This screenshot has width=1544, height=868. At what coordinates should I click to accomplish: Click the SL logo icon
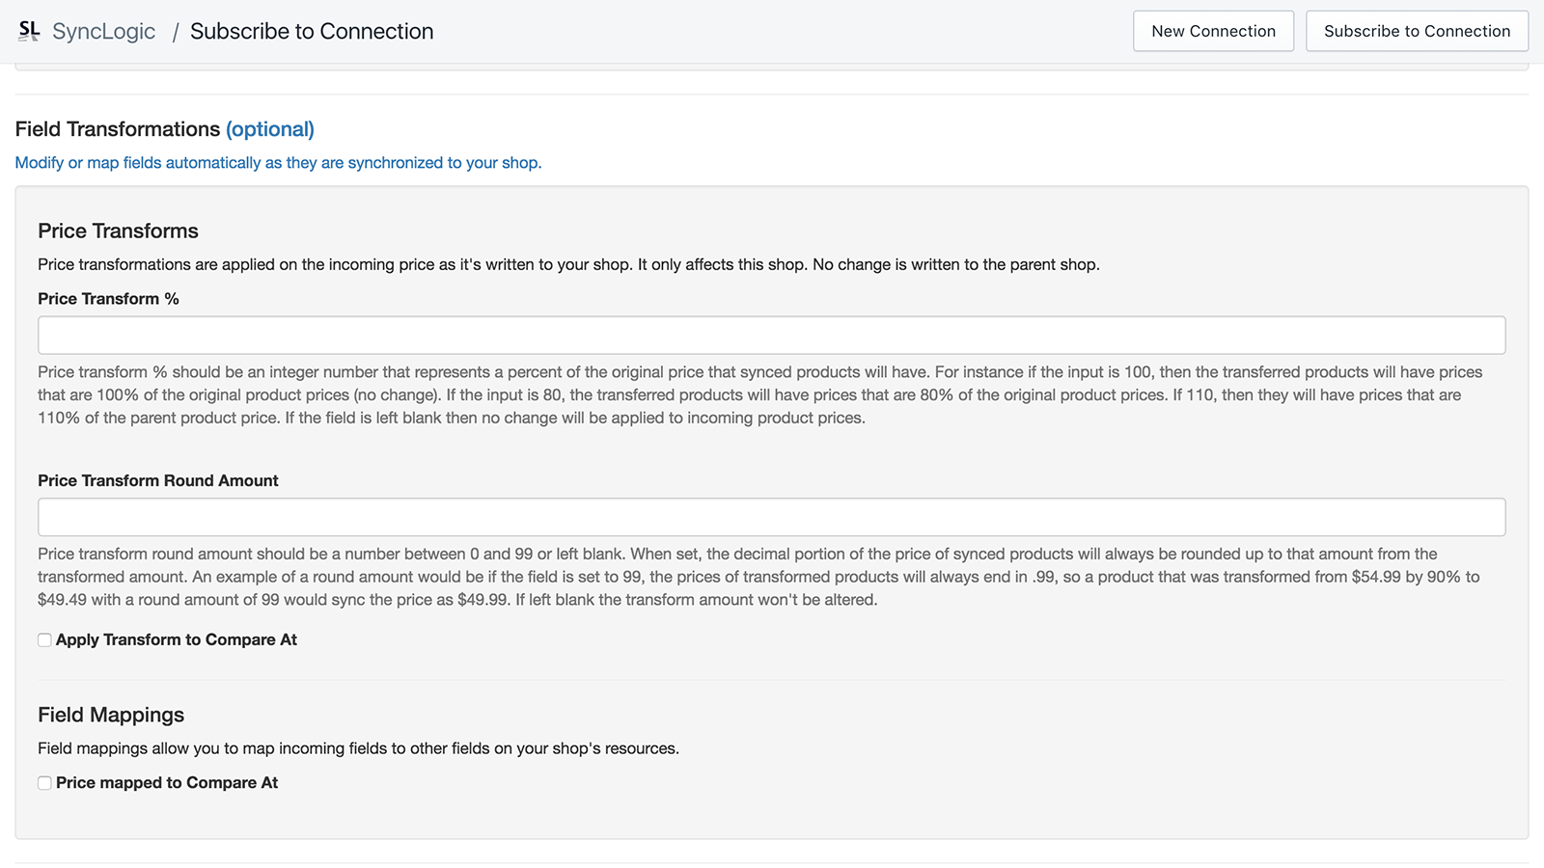click(28, 30)
